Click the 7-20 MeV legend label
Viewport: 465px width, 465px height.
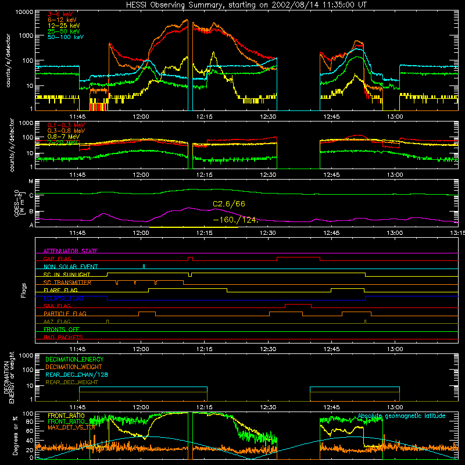[x=63, y=142]
